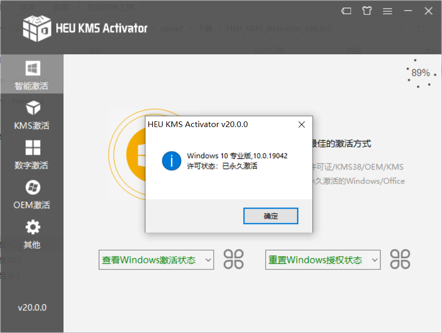The width and height of the screenshot is (442, 333).
Task: Open the KMS激活 sidebar tab
Action: click(x=32, y=115)
